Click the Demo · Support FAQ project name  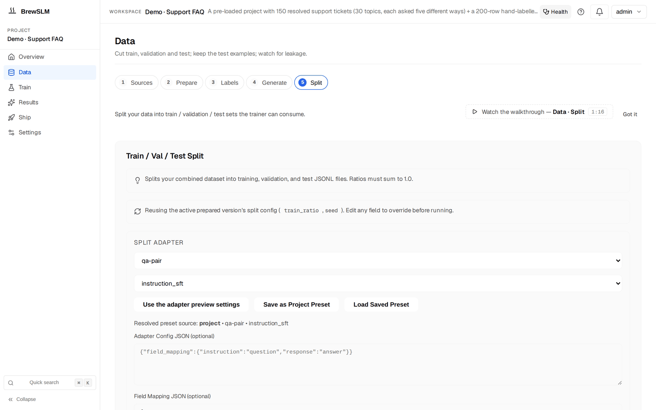coord(35,39)
